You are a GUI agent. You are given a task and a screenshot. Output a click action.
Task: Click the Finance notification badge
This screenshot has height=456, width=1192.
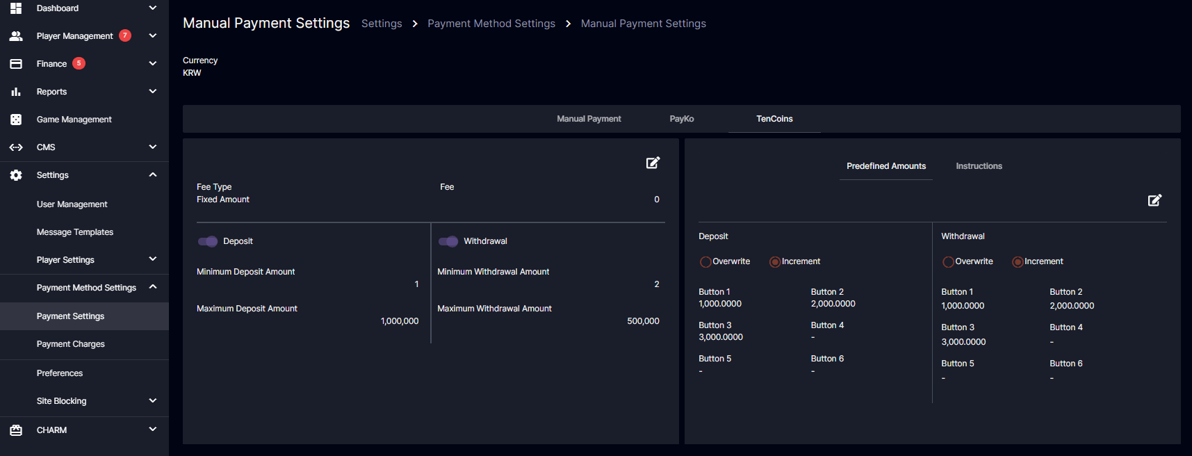click(x=79, y=63)
